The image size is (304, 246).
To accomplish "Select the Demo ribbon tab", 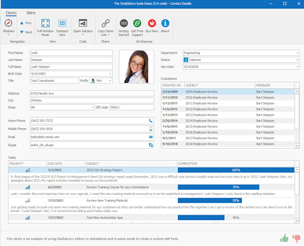I will point(11,13).
